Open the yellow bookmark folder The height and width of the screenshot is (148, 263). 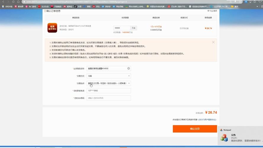pos(235,7)
